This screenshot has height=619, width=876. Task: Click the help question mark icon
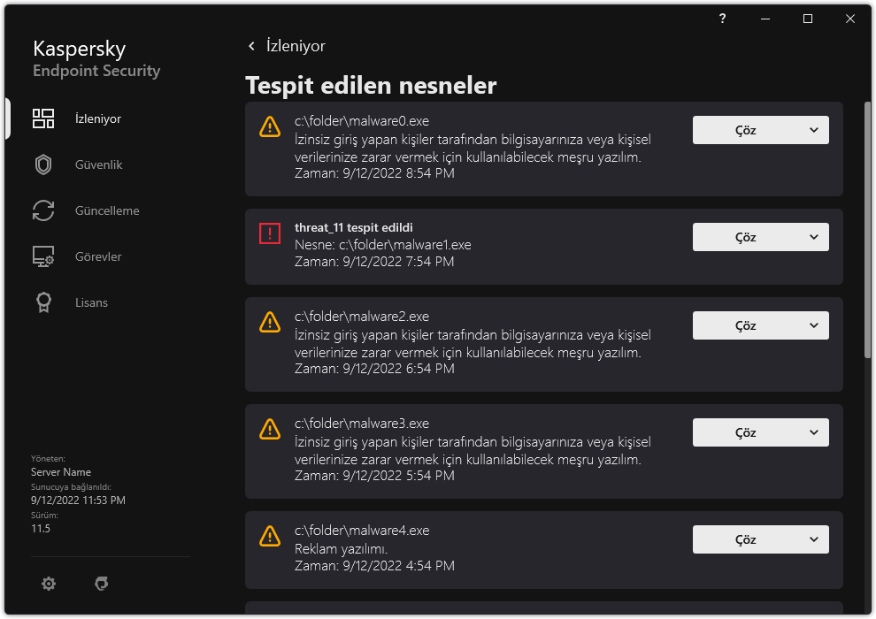[723, 19]
